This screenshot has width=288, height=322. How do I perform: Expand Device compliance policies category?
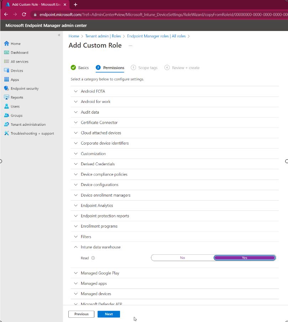click(x=175, y=174)
